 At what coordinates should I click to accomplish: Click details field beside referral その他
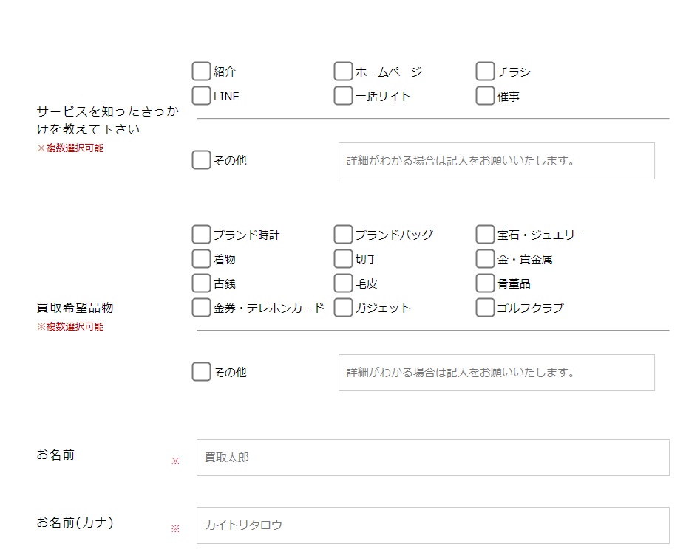pyautogui.click(x=497, y=161)
